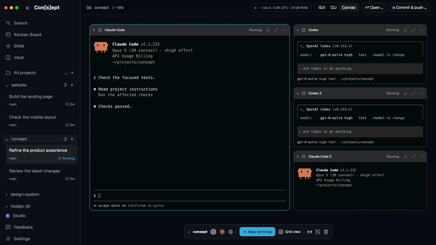Click the Codex panel's Ask Codex input
Viewport: 436px width, 245px height.
[360, 69]
